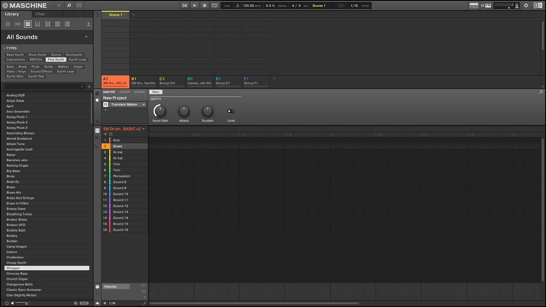This screenshot has height=307, width=546.
Task: Click the NI logo in header
Action: click(538, 6)
